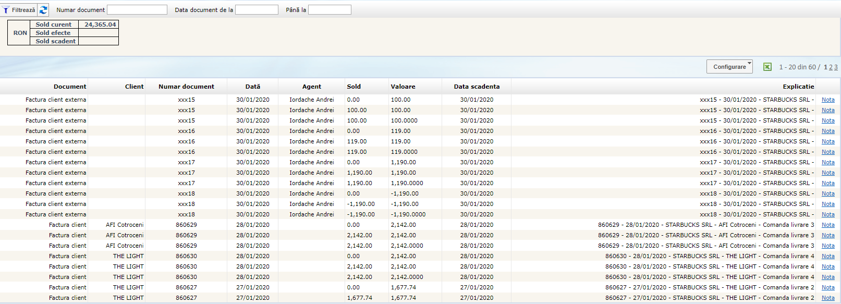The width and height of the screenshot is (841, 304).
Task: Sort by the Client column header
Action: pyautogui.click(x=134, y=87)
